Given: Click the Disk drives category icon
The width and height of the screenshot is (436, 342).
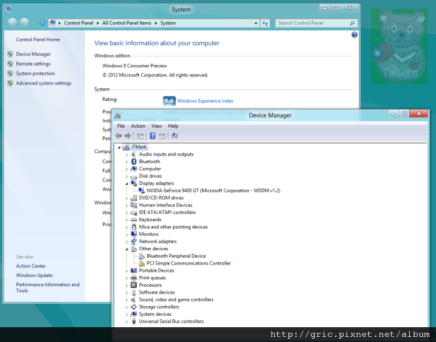Looking at the screenshot, I should [x=134, y=176].
